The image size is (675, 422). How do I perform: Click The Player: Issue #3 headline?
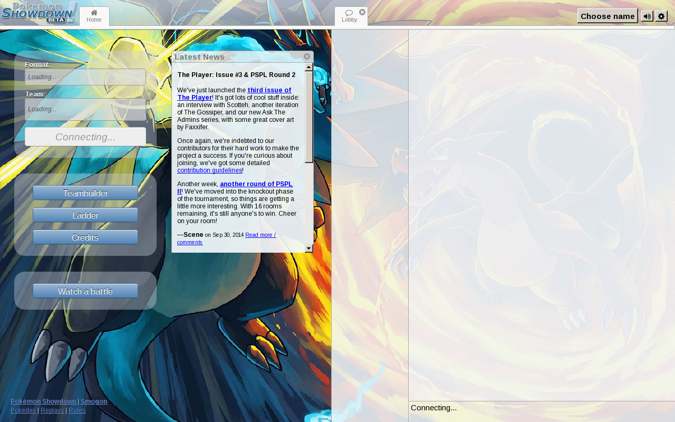(236, 75)
